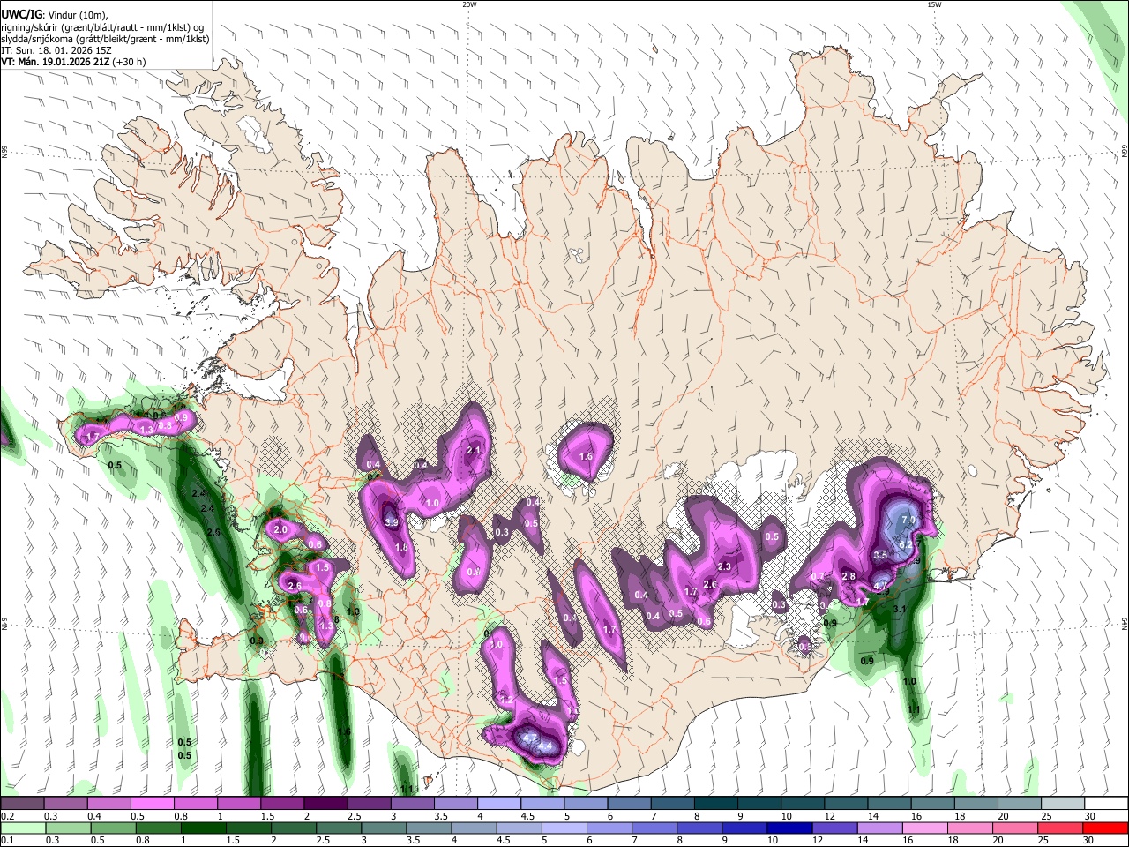
Task: Pick the 1.5 swatch in upper legend bar
Action: [x=281, y=804]
